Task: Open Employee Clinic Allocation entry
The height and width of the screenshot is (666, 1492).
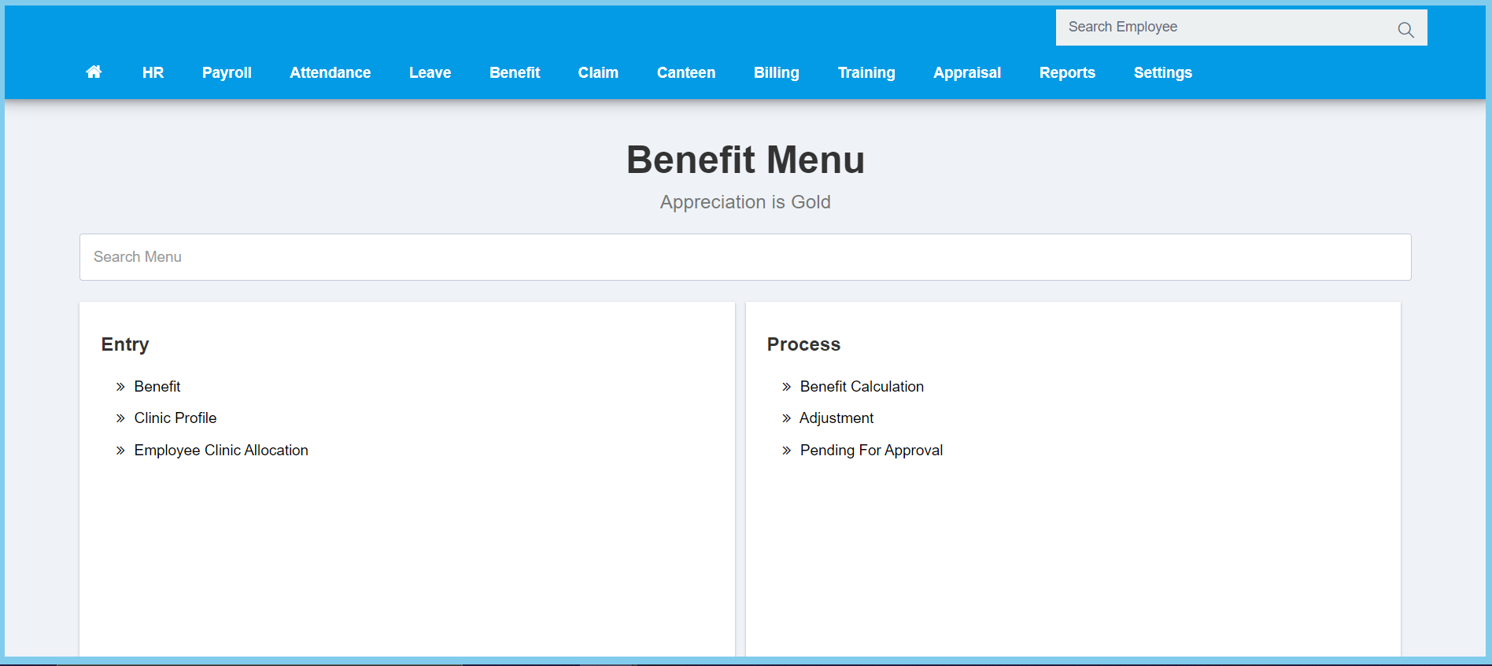Action: tap(221, 451)
